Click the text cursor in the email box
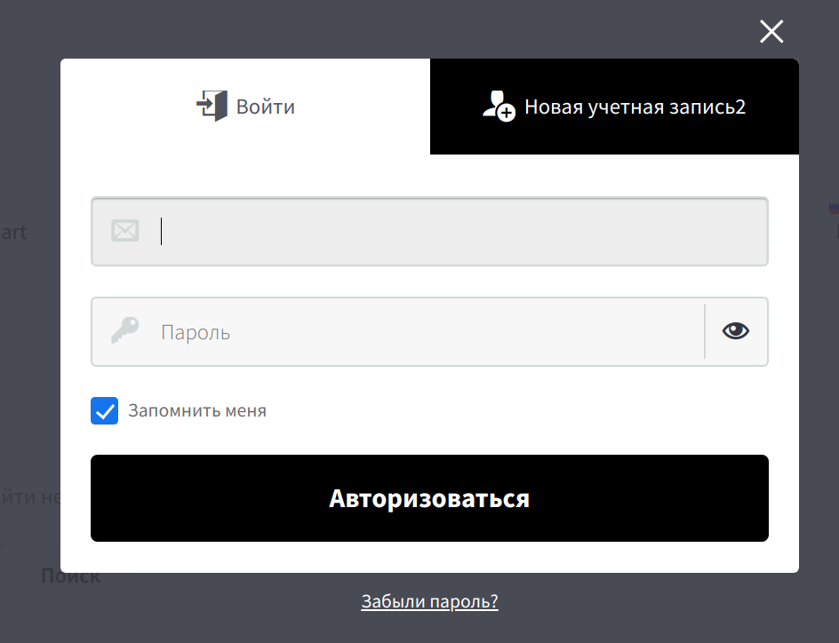 coord(161,231)
